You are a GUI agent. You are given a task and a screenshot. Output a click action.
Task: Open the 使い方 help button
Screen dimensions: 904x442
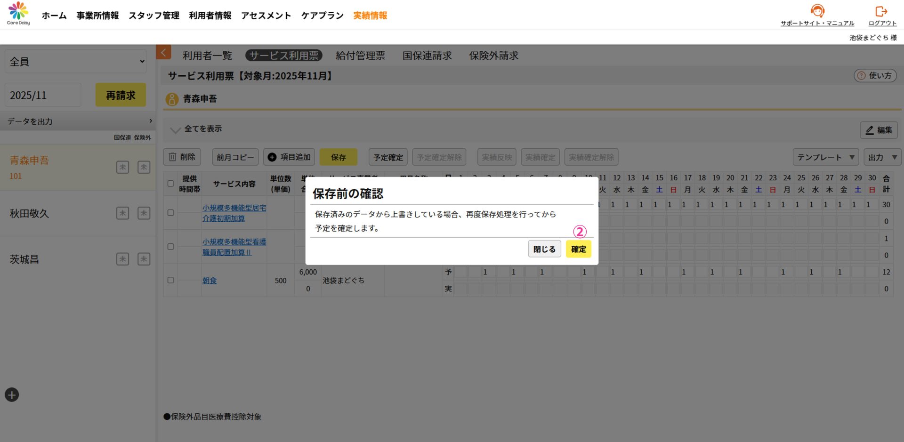tap(875, 76)
